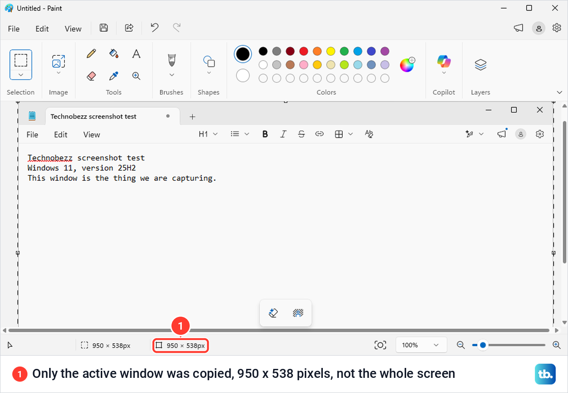Expand the Shapes dropdown chevron

tap(209, 73)
